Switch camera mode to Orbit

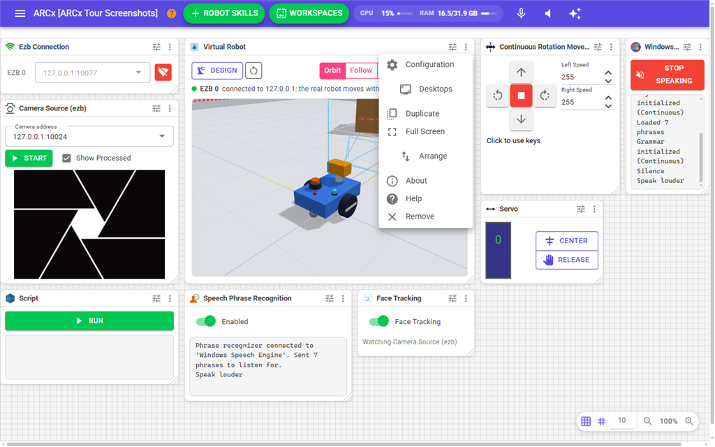[332, 71]
